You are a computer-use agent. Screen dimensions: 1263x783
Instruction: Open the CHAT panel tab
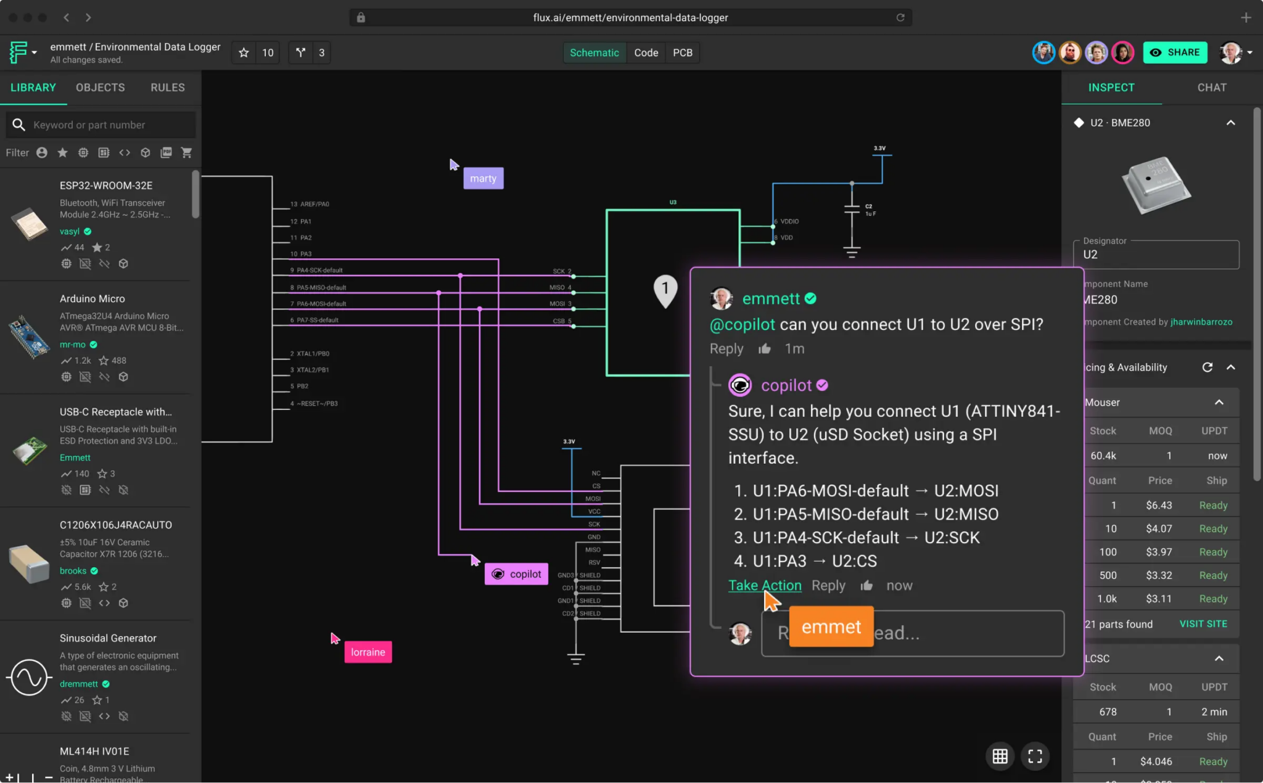[1211, 88]
